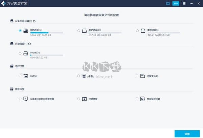Select 从崩溃的电脑中恢复数据 radio option
Image resolution: width=203 pixels, height=138 pixels.
pos(20,99)
